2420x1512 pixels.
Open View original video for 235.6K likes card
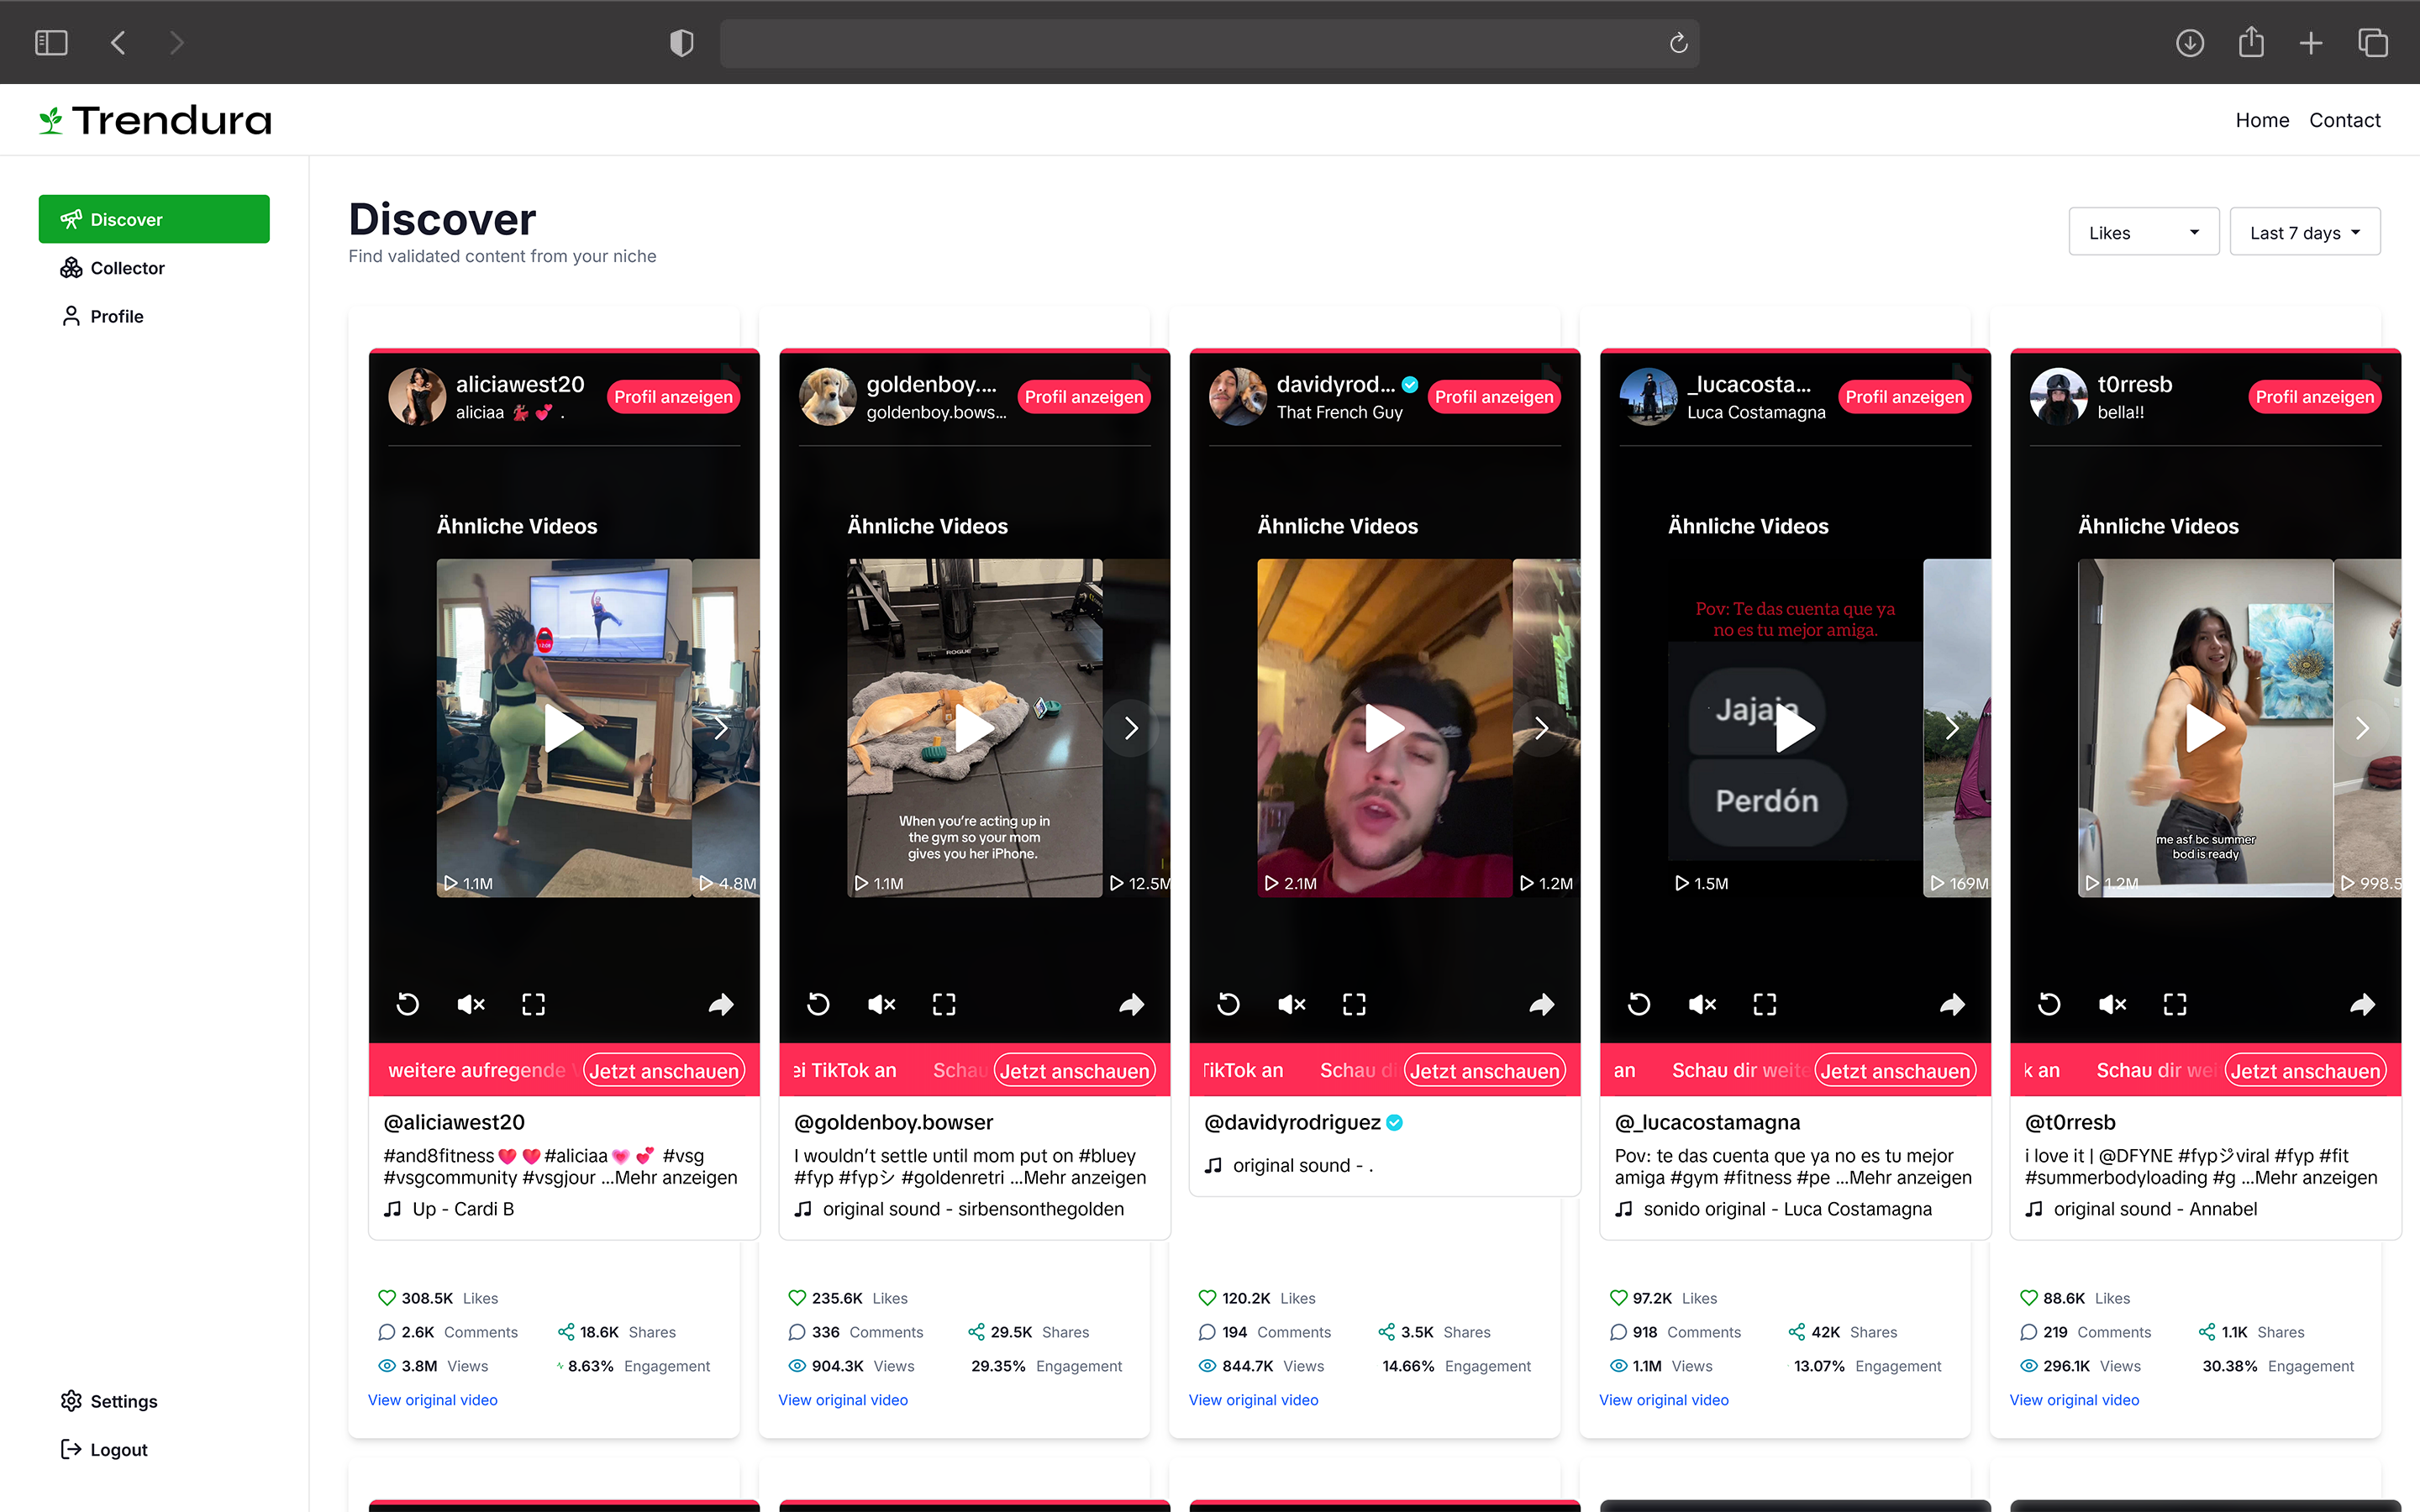tap(843, 1400)
